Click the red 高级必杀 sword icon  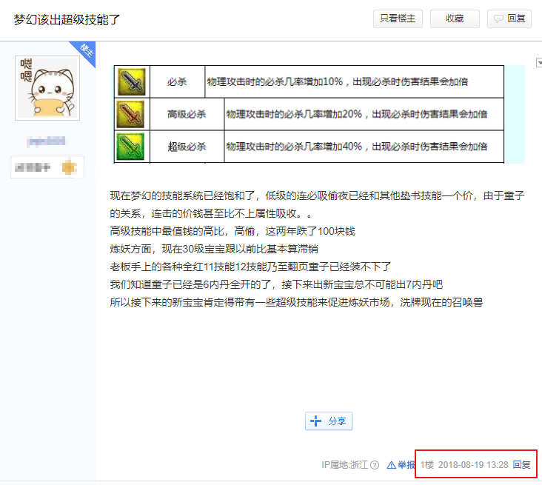[131, 114]
